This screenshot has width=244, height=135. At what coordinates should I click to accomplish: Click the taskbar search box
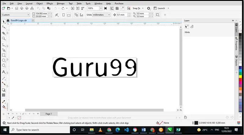(x=40, y=130)
